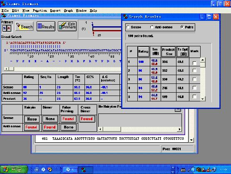Open the Windows Start button
231x174 pixels.
[14, 169]
